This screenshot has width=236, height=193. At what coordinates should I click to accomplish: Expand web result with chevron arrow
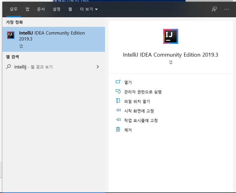click(98, 67)
